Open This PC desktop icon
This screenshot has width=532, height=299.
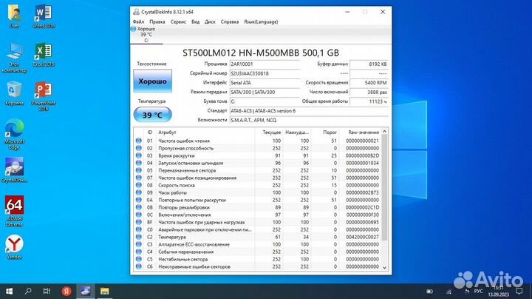[x=14, y=58]
